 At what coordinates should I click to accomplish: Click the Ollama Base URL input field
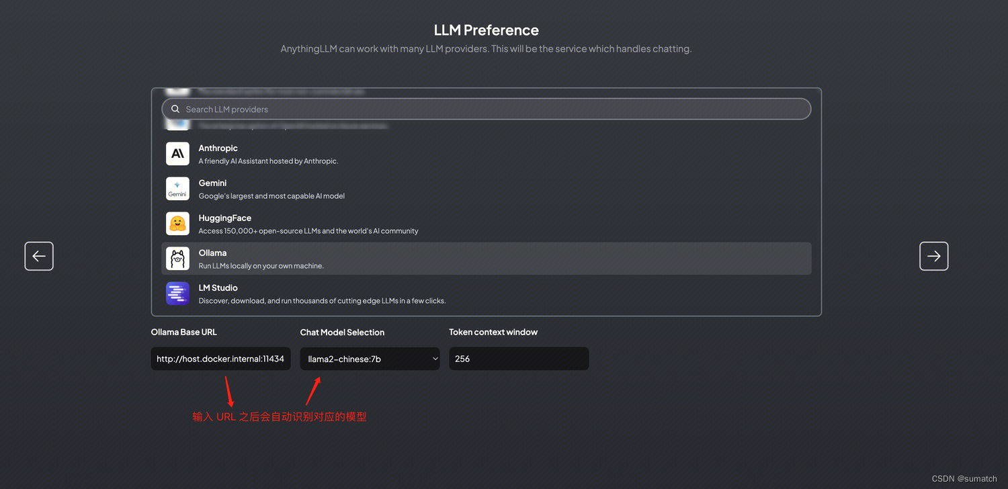[x=220, y=359]
